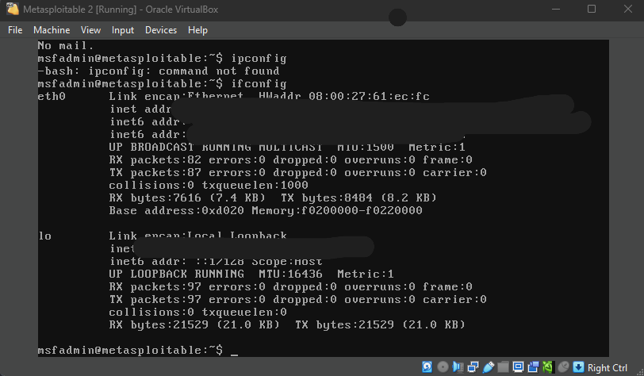644x376 pixels.
Task: Click the audio status icon
Action: (x=458, y=367)
